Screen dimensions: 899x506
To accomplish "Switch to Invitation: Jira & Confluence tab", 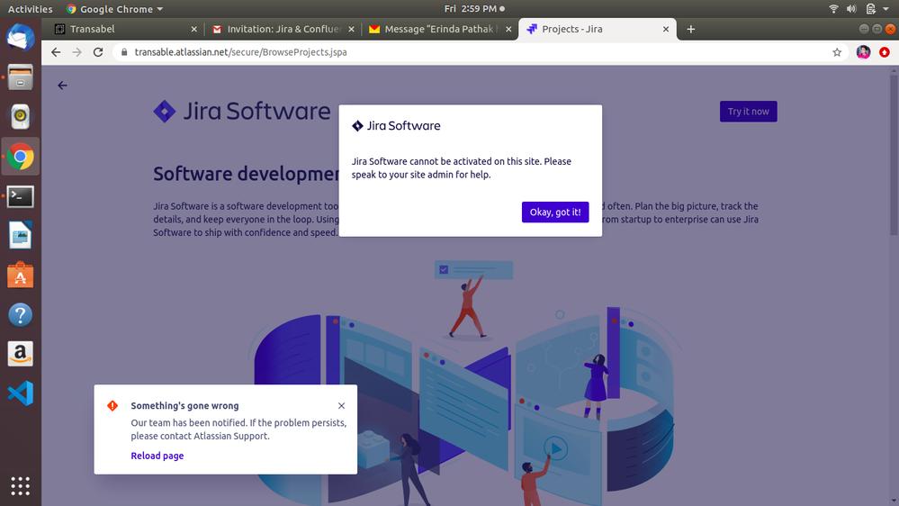I will 283,29.
